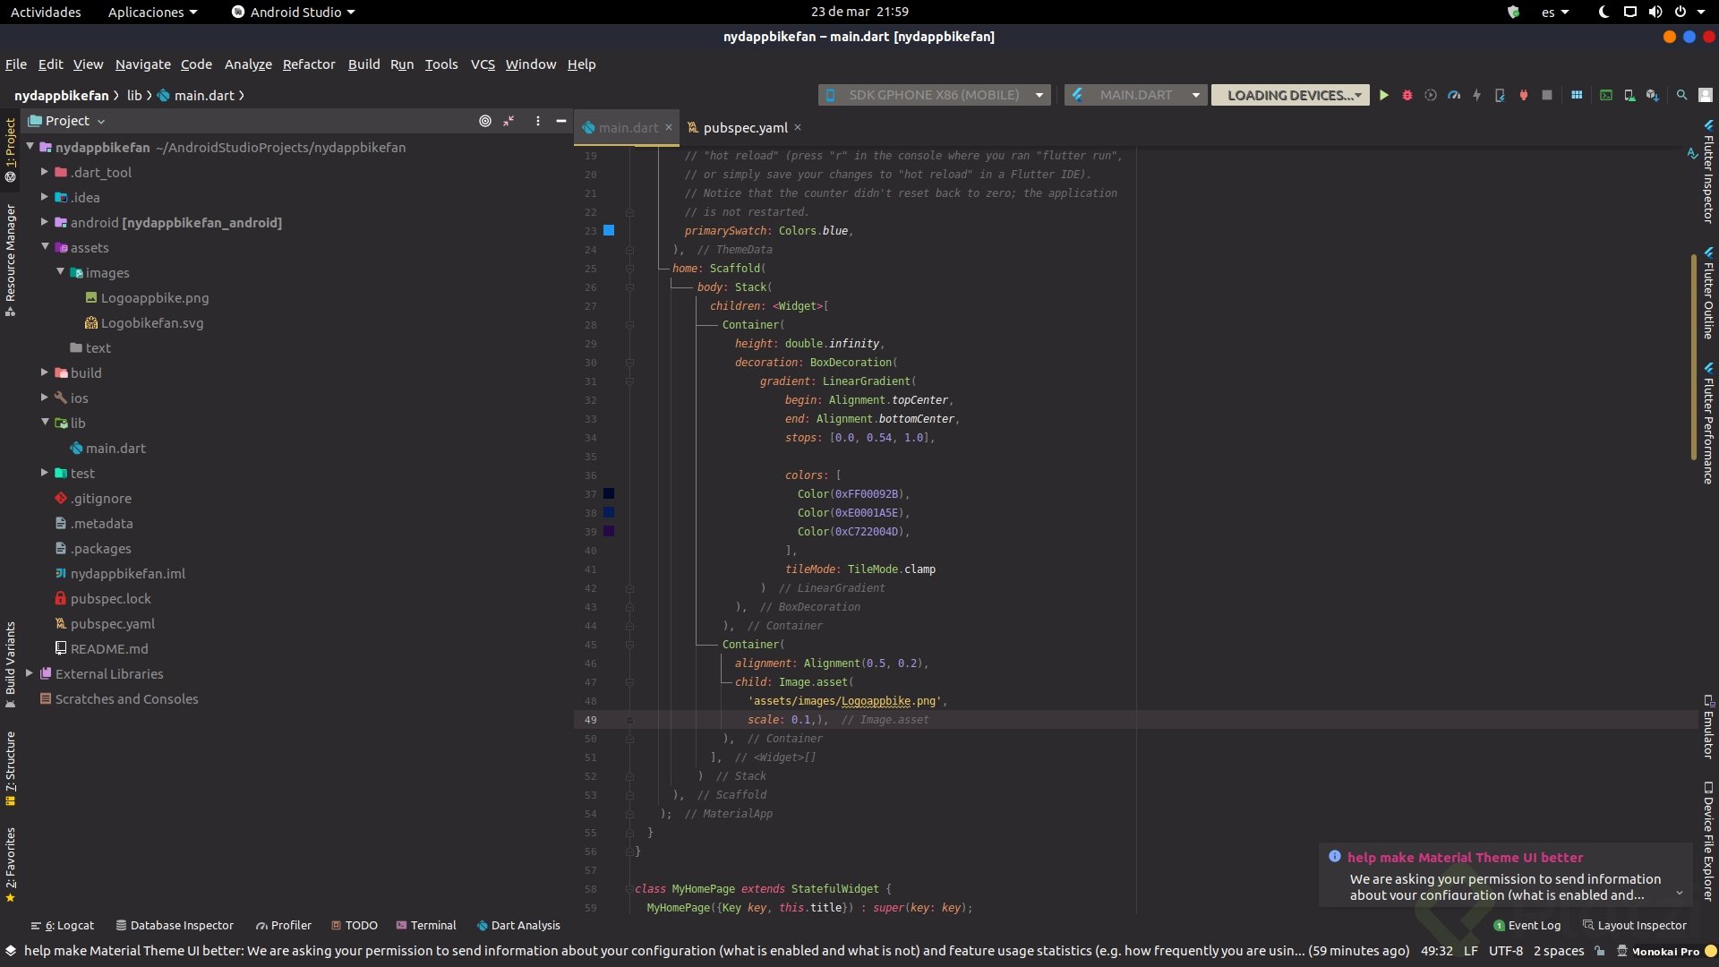Viewport: 1719px width, 967px height.
Task: Click the blue color swatch in gutter
Action: (609, 230)
